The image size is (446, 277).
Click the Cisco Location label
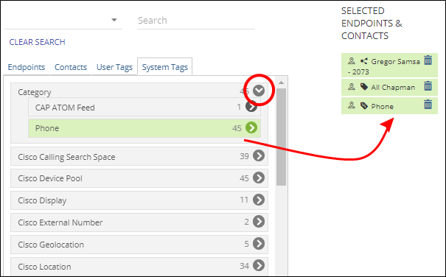click(x=44, y=267)
